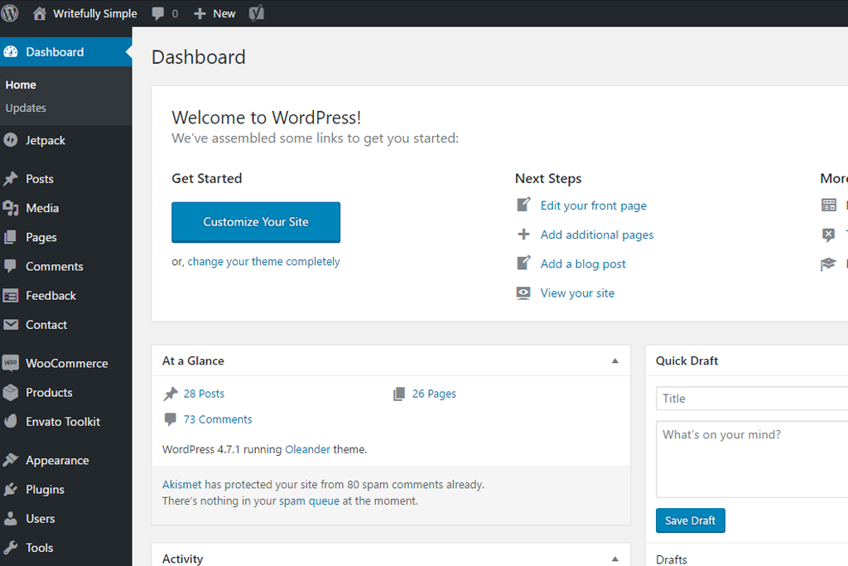Collapse the At a Glance widget
This screenshot has width=848, height=566.
click(614, 360)
